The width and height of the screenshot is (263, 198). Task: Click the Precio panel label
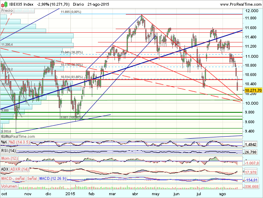point(7,11)
